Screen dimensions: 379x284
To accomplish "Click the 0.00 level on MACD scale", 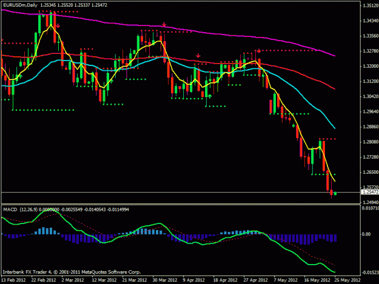I will pos(366,234).
